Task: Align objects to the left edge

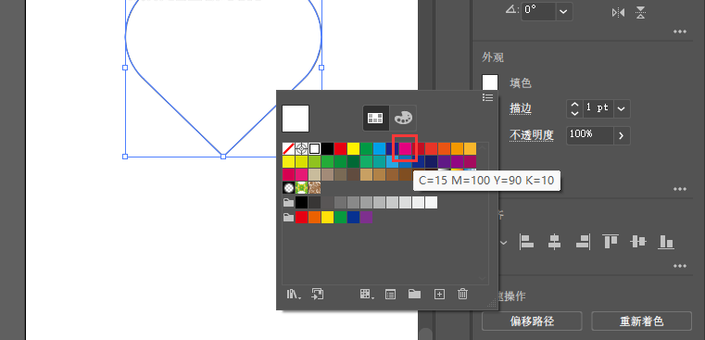Action: tap(526, 242)
